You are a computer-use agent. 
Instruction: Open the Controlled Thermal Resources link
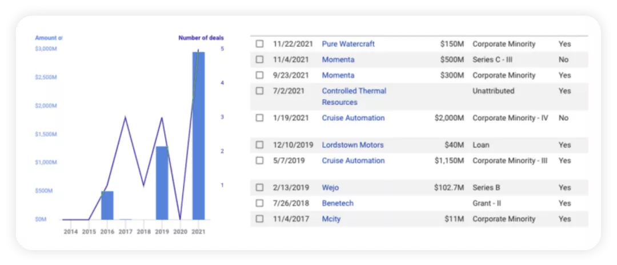(354, 96)
